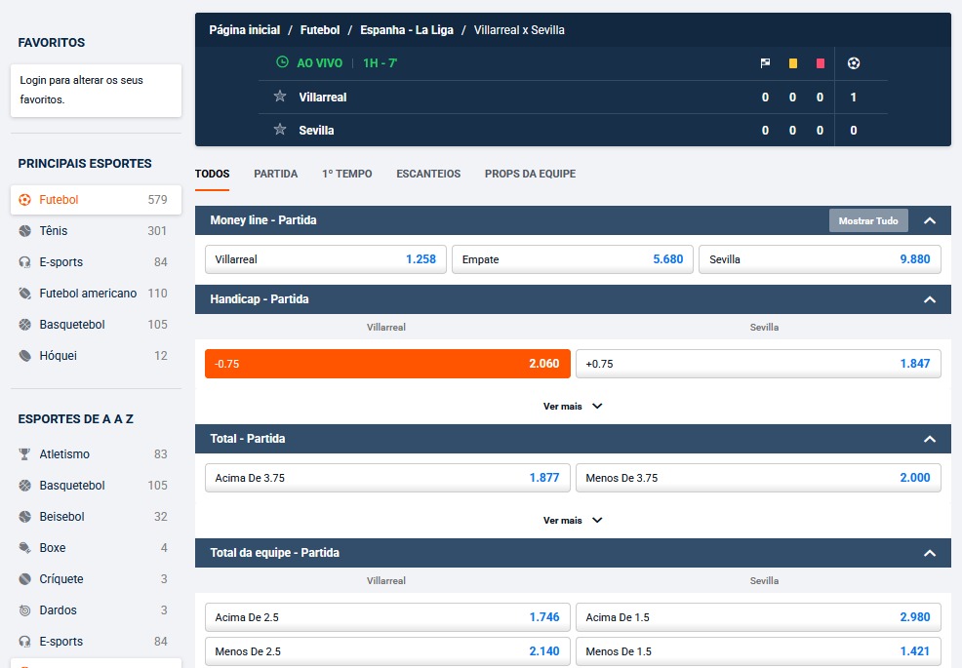This screenshot has height=668, width=962.
Task: Click the Hóquei puck icon
Action: (25, 356)
